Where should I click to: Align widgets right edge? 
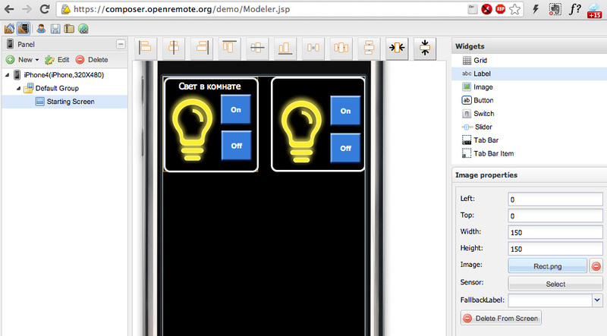(202, 48)
